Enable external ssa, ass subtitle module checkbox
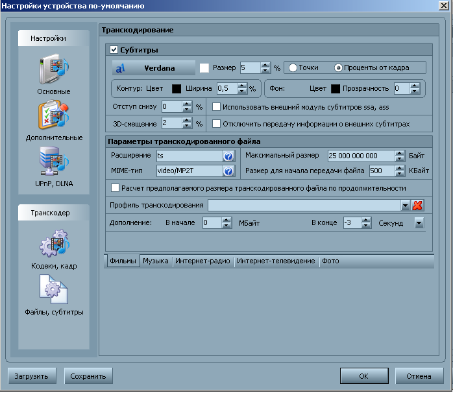Viewport: 453px width, 393px height. point(217,107)
